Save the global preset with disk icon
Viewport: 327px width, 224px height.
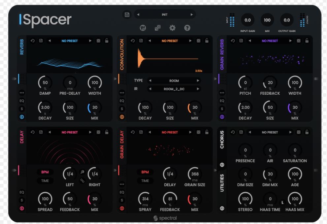(x=127, y=15)
